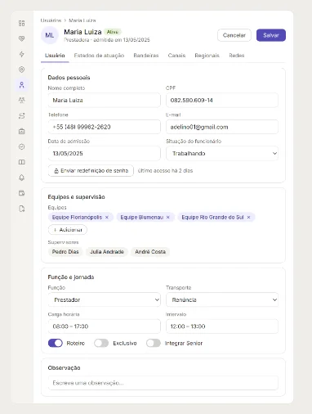Turn off the Roteiro toggle
The image size is (312, 414).
point(56,343)
